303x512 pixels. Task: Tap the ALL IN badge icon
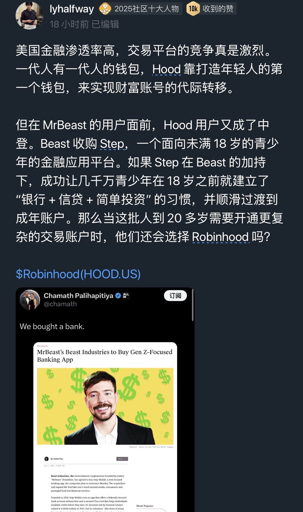pos(126,296)
